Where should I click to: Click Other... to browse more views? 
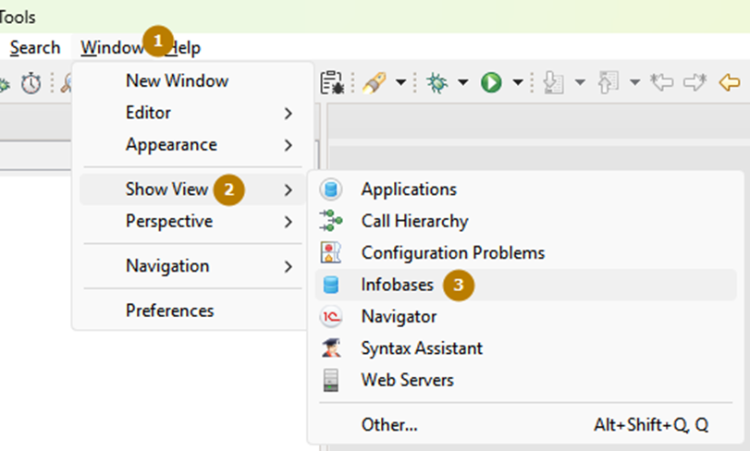tap(389, 425)
